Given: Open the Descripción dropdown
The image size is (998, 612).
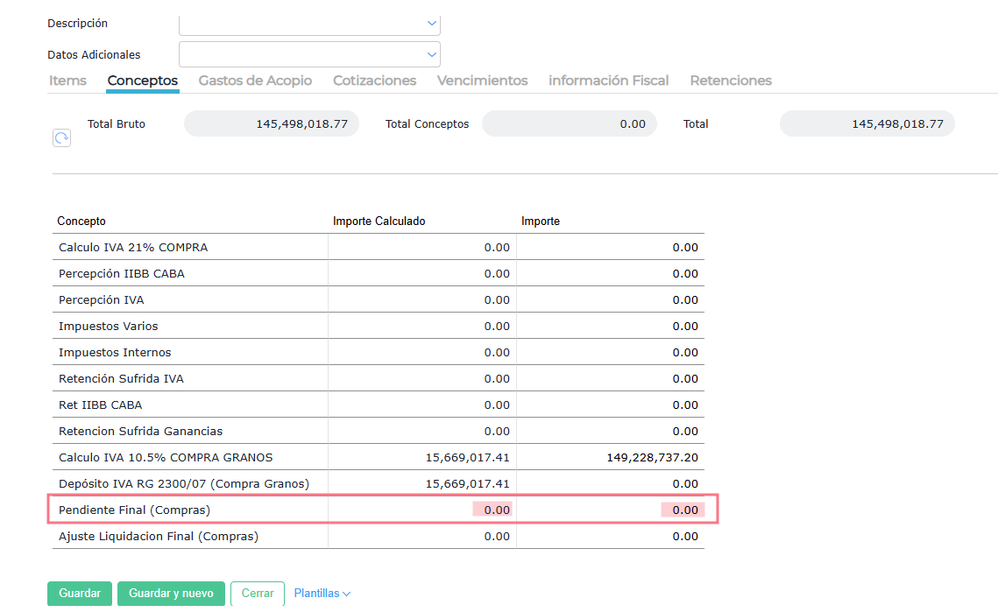Looking at the screenshot, I should point(309,24).
